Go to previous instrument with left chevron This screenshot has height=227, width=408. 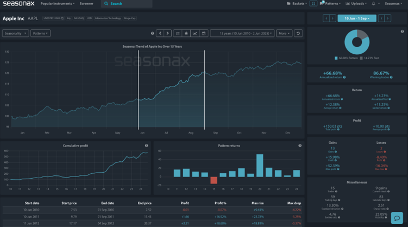point(160,33)
